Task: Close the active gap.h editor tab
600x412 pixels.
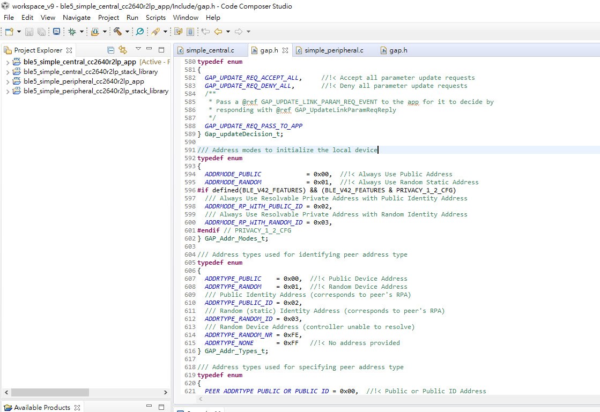Action: 285,50
